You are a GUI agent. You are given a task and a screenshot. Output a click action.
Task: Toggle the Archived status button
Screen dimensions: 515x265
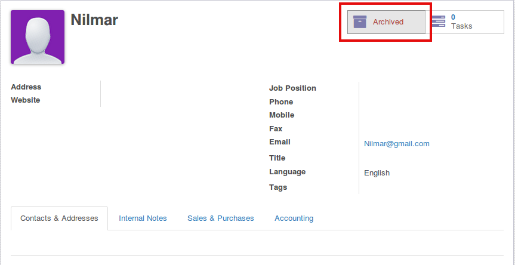(x=387, y=22)
